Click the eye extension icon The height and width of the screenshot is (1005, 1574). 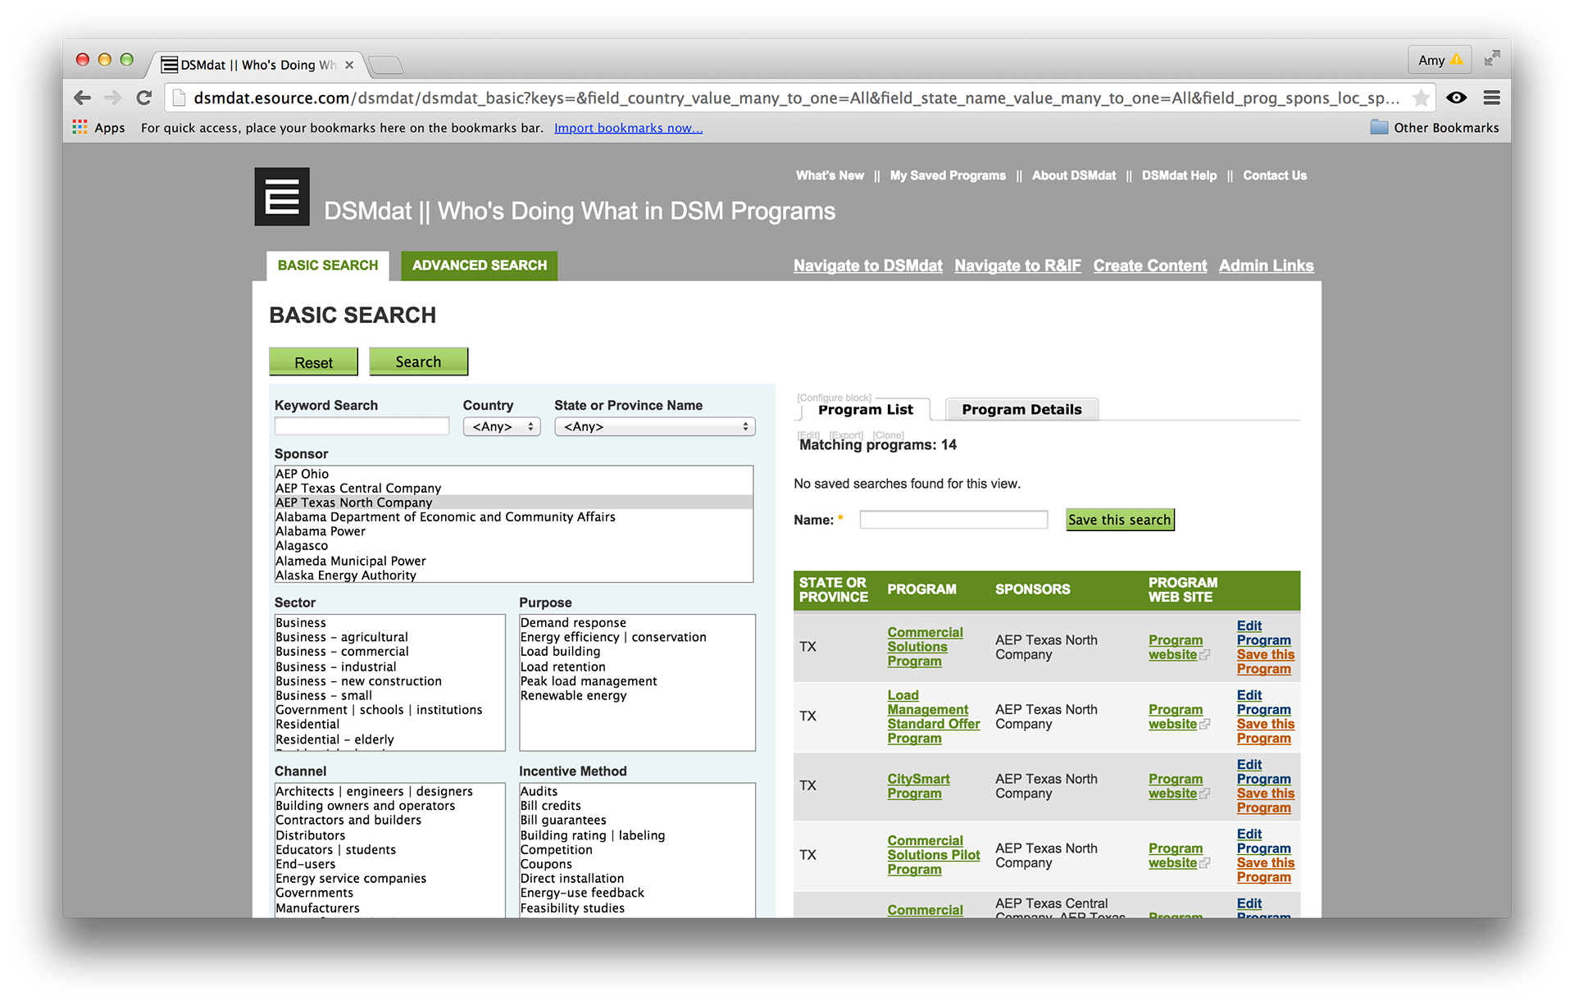[x=1457, y=98]
